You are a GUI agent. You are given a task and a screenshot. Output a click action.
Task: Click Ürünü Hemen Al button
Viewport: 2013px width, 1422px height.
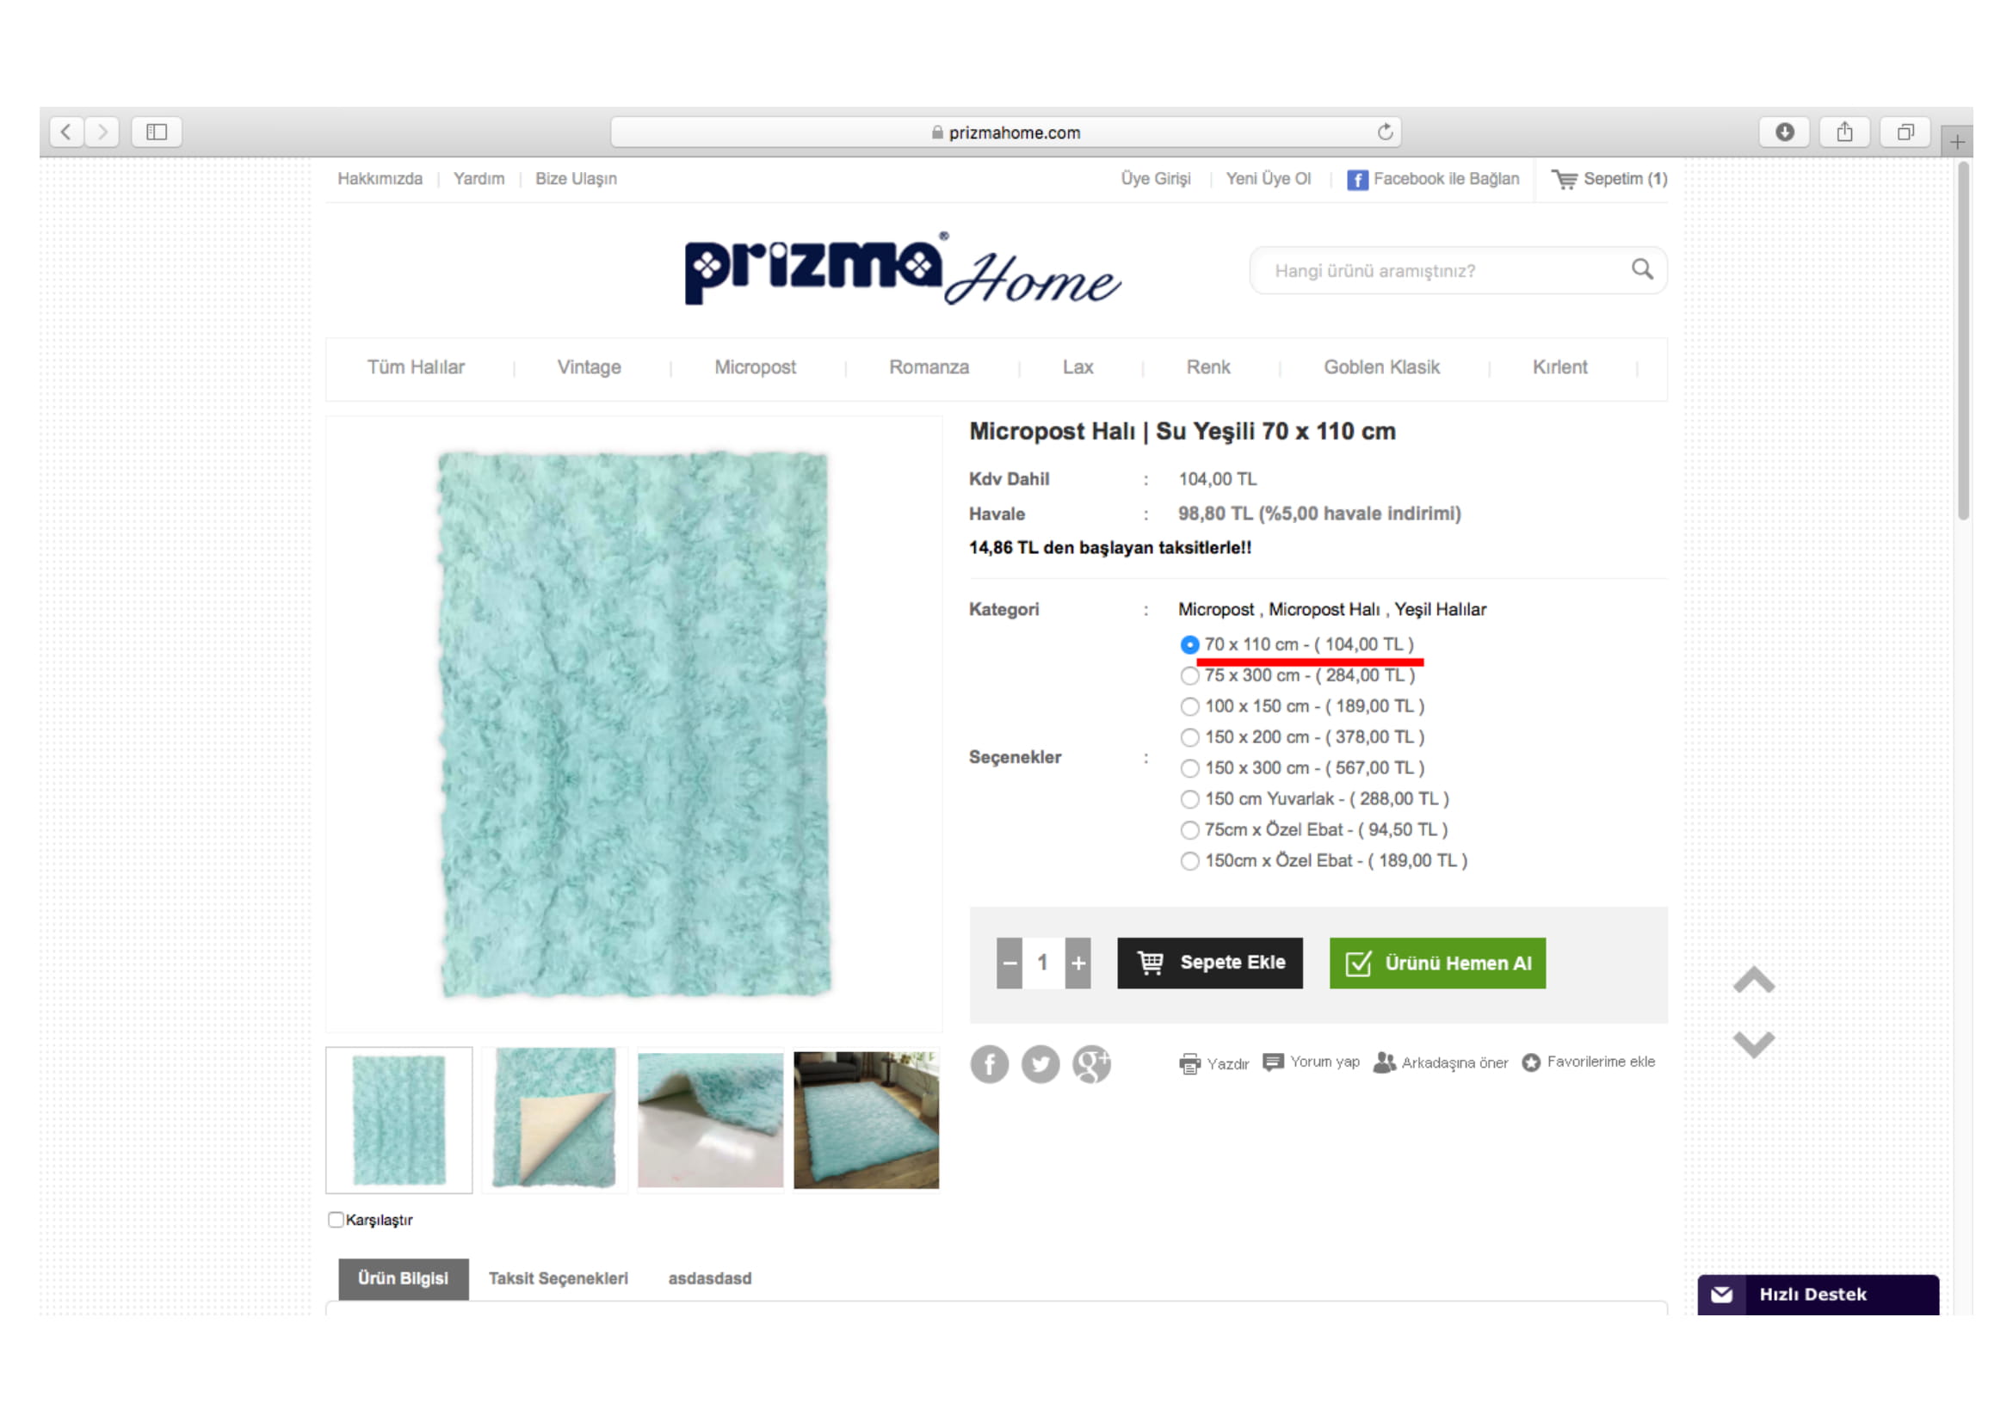click(1438, 963)
